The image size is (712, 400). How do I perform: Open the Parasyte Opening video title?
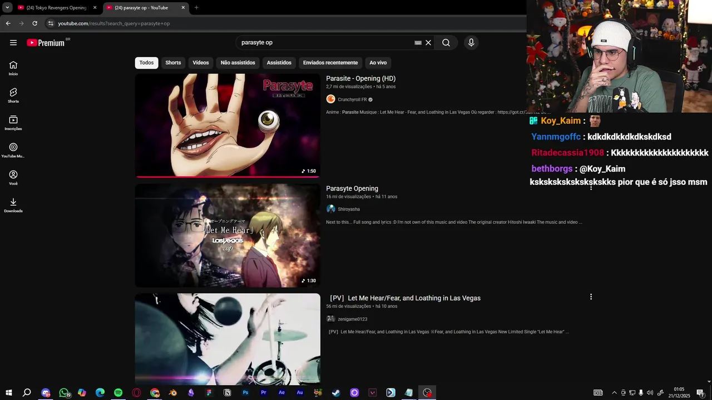352,188
